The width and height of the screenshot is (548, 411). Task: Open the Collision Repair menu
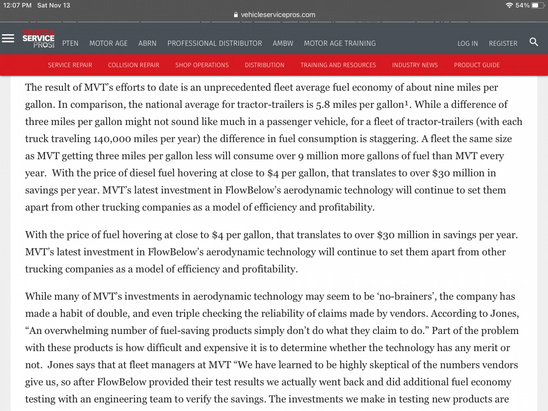(134, 65)
